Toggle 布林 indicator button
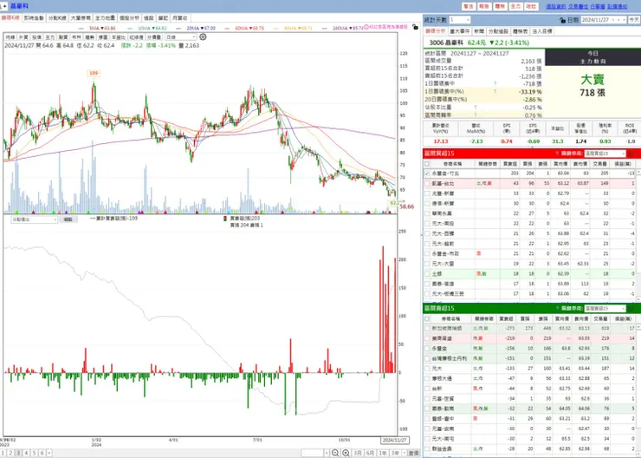Screen dimensions: 641x458 pyautogui.click(x=76, y=37)
